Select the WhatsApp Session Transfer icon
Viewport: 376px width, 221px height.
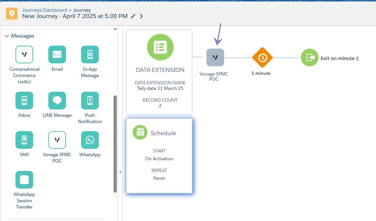click(x=24, y=179)
